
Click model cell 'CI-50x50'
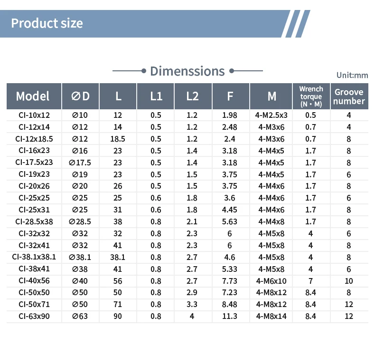(x=34, y=292)
